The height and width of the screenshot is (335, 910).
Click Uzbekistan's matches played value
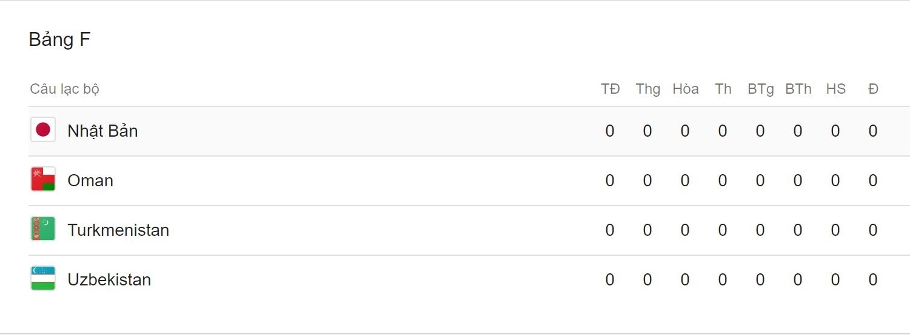coord(610,280)
